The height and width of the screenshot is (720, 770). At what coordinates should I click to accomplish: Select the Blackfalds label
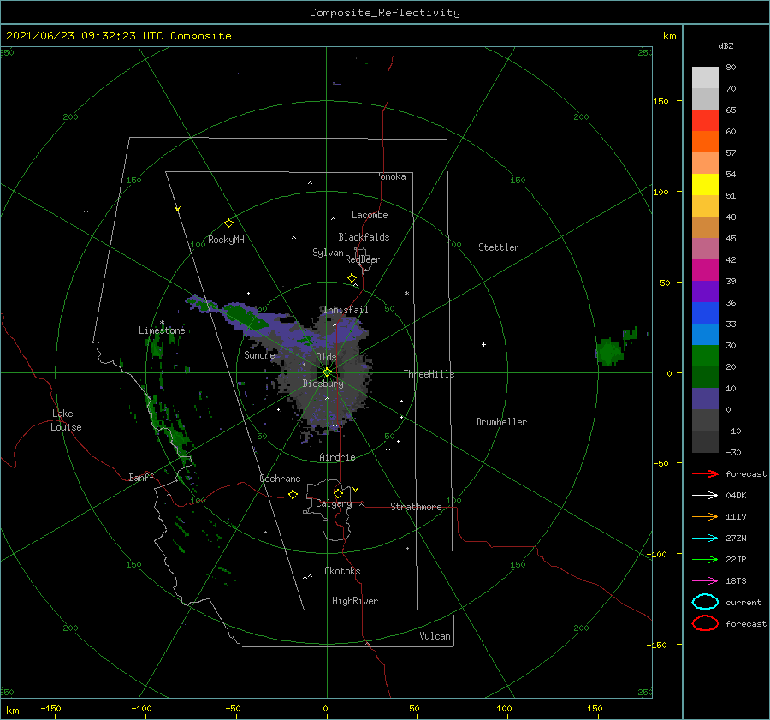(364, 237)
